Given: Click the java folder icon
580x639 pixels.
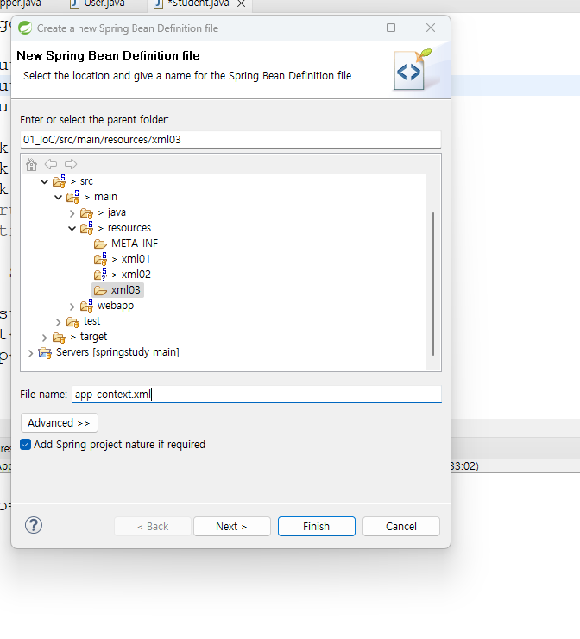Looking at the screenshot, I should [x=87, y=212].
